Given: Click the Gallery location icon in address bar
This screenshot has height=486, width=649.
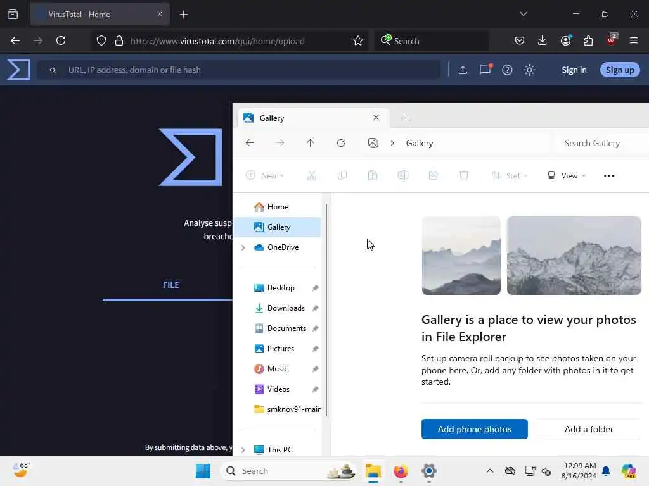Looking at the screenshot, I should point(373,143).
